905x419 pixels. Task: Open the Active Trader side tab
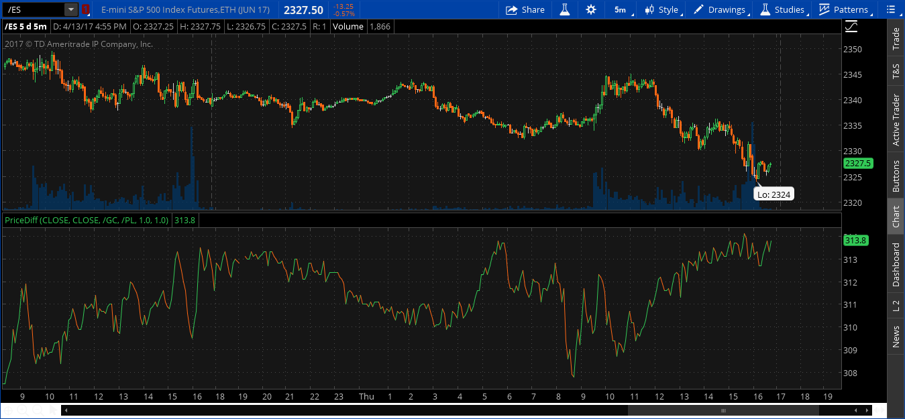(x=896, y=120)
